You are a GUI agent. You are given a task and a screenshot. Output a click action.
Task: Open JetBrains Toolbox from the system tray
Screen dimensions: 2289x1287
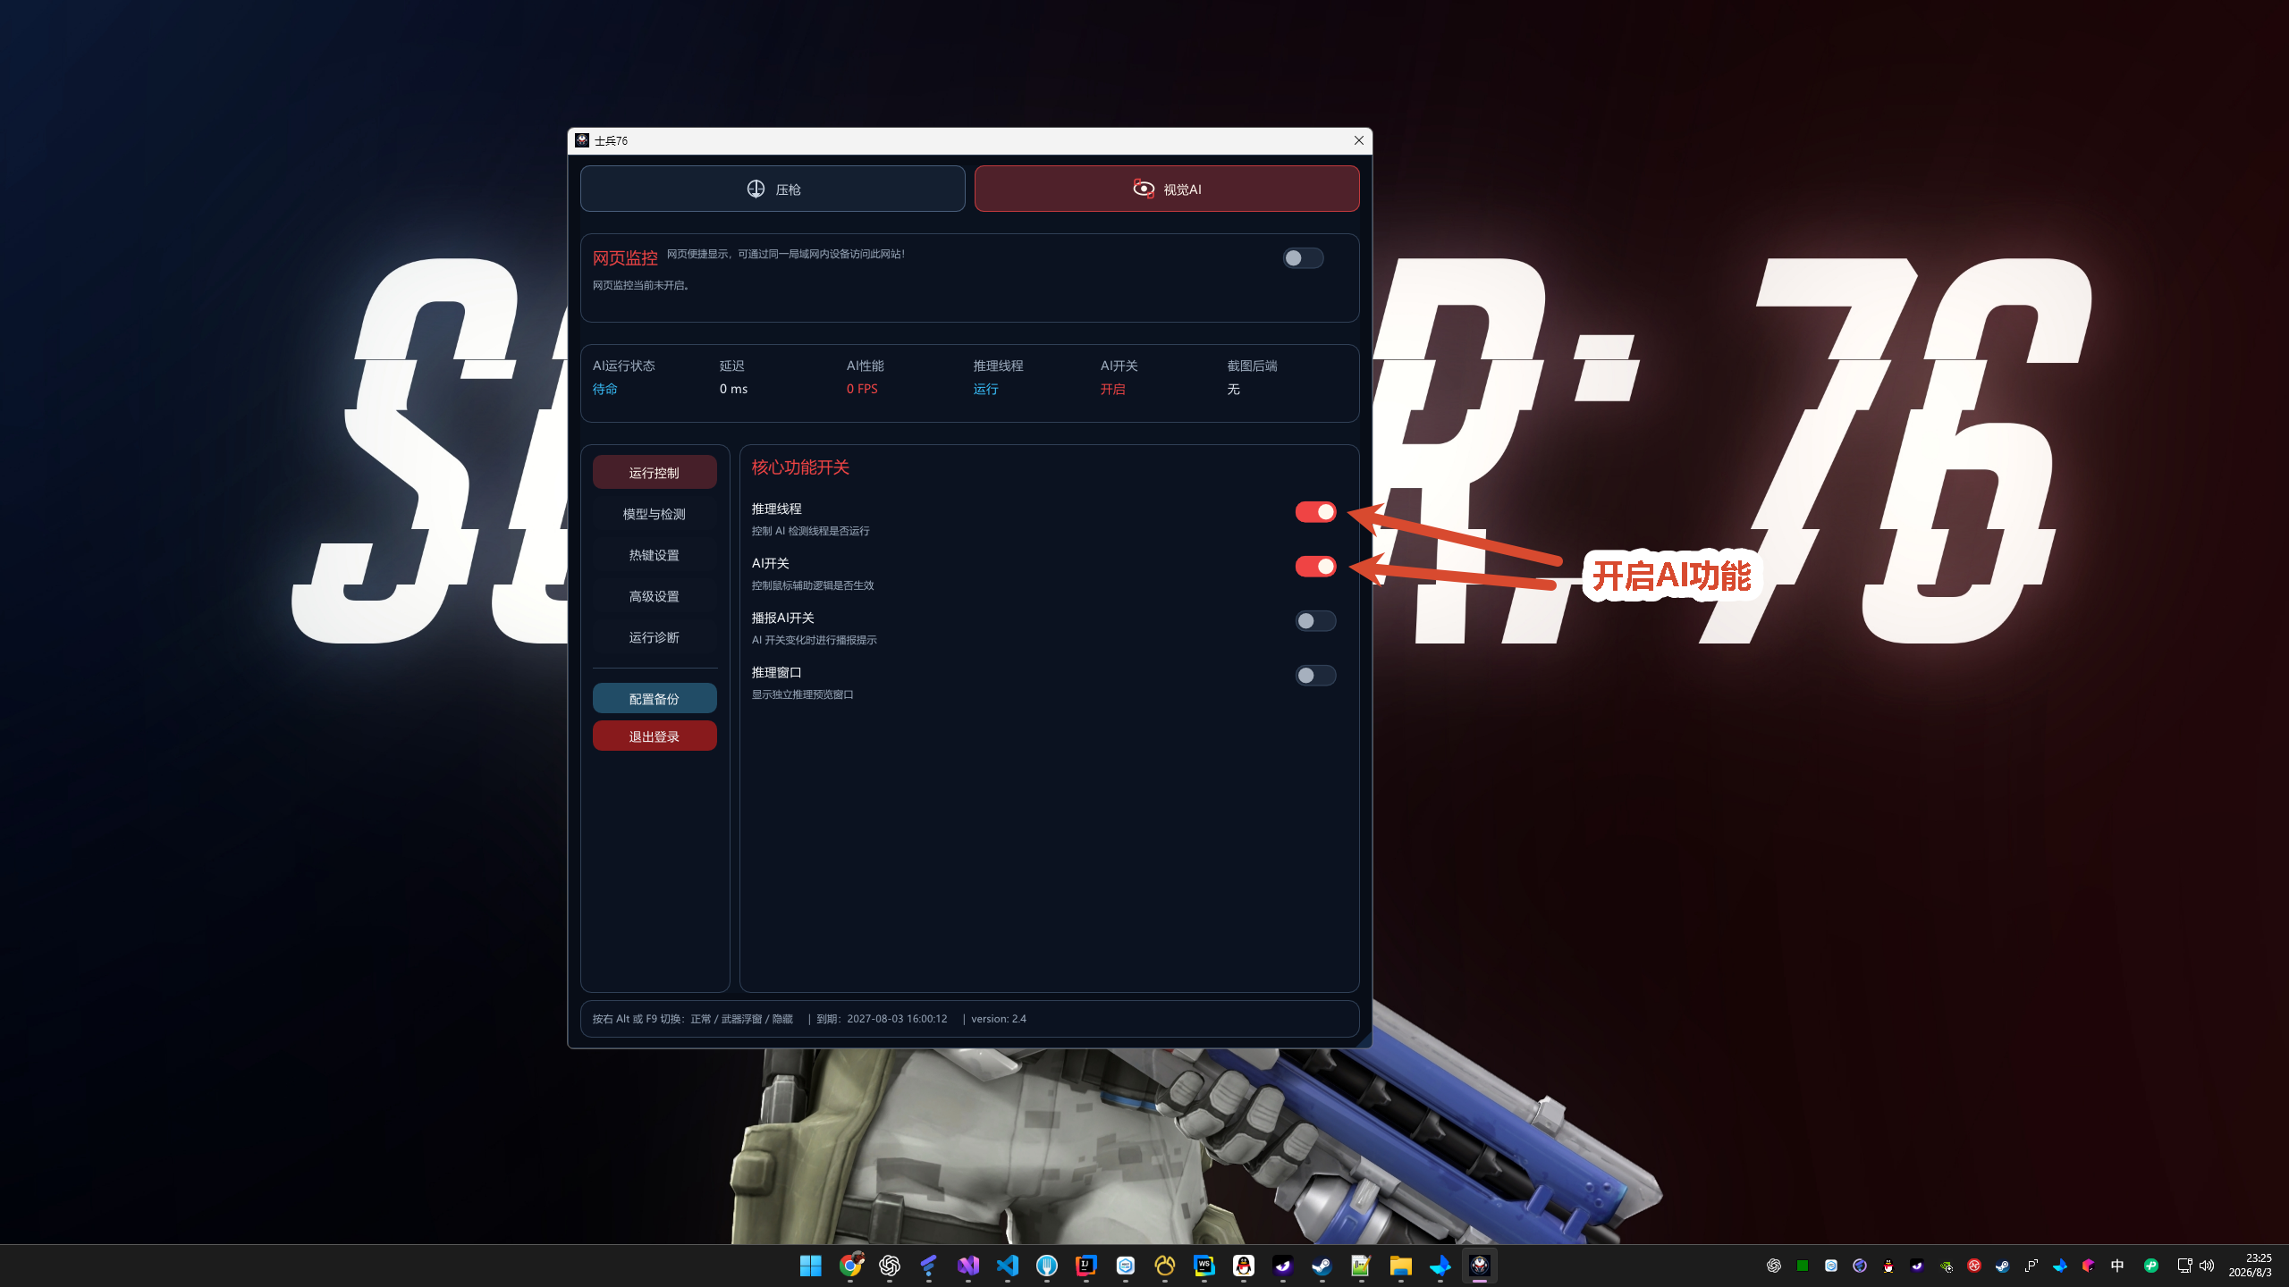pos(2089,1266)
